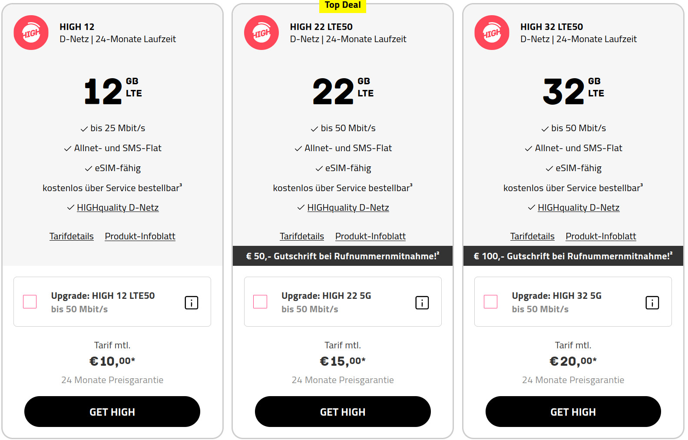The width and height of the screenshot is (688, 440).
Task: Click the € 100,- Gutschrift Rufnummernmitnahme banner
Action: point(573,256)
